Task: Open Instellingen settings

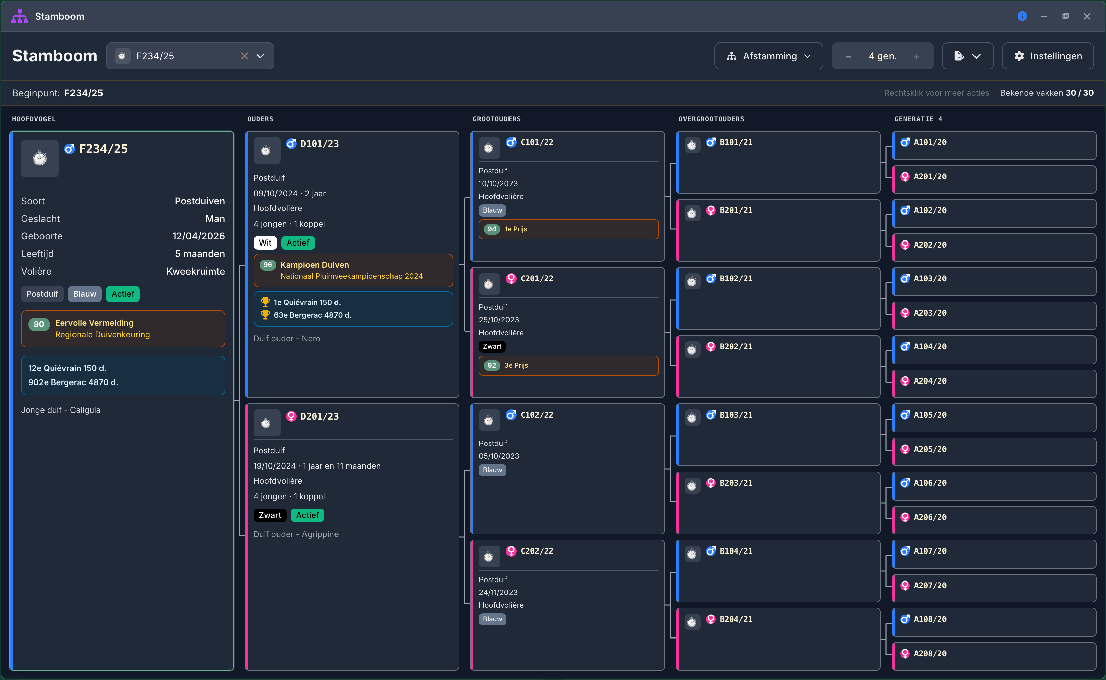Action: (x=1048, y=56)
